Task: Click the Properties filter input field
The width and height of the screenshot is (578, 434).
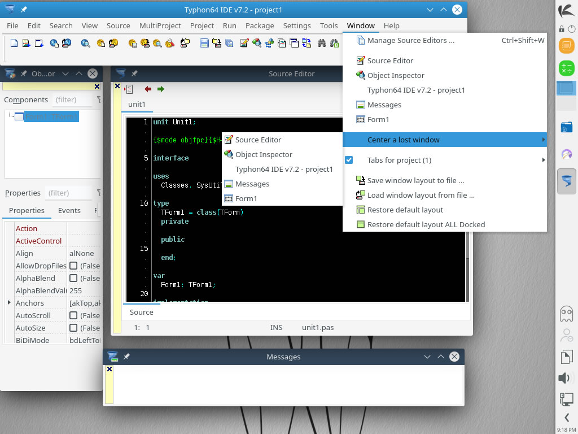Action: [x=69, y=193]
